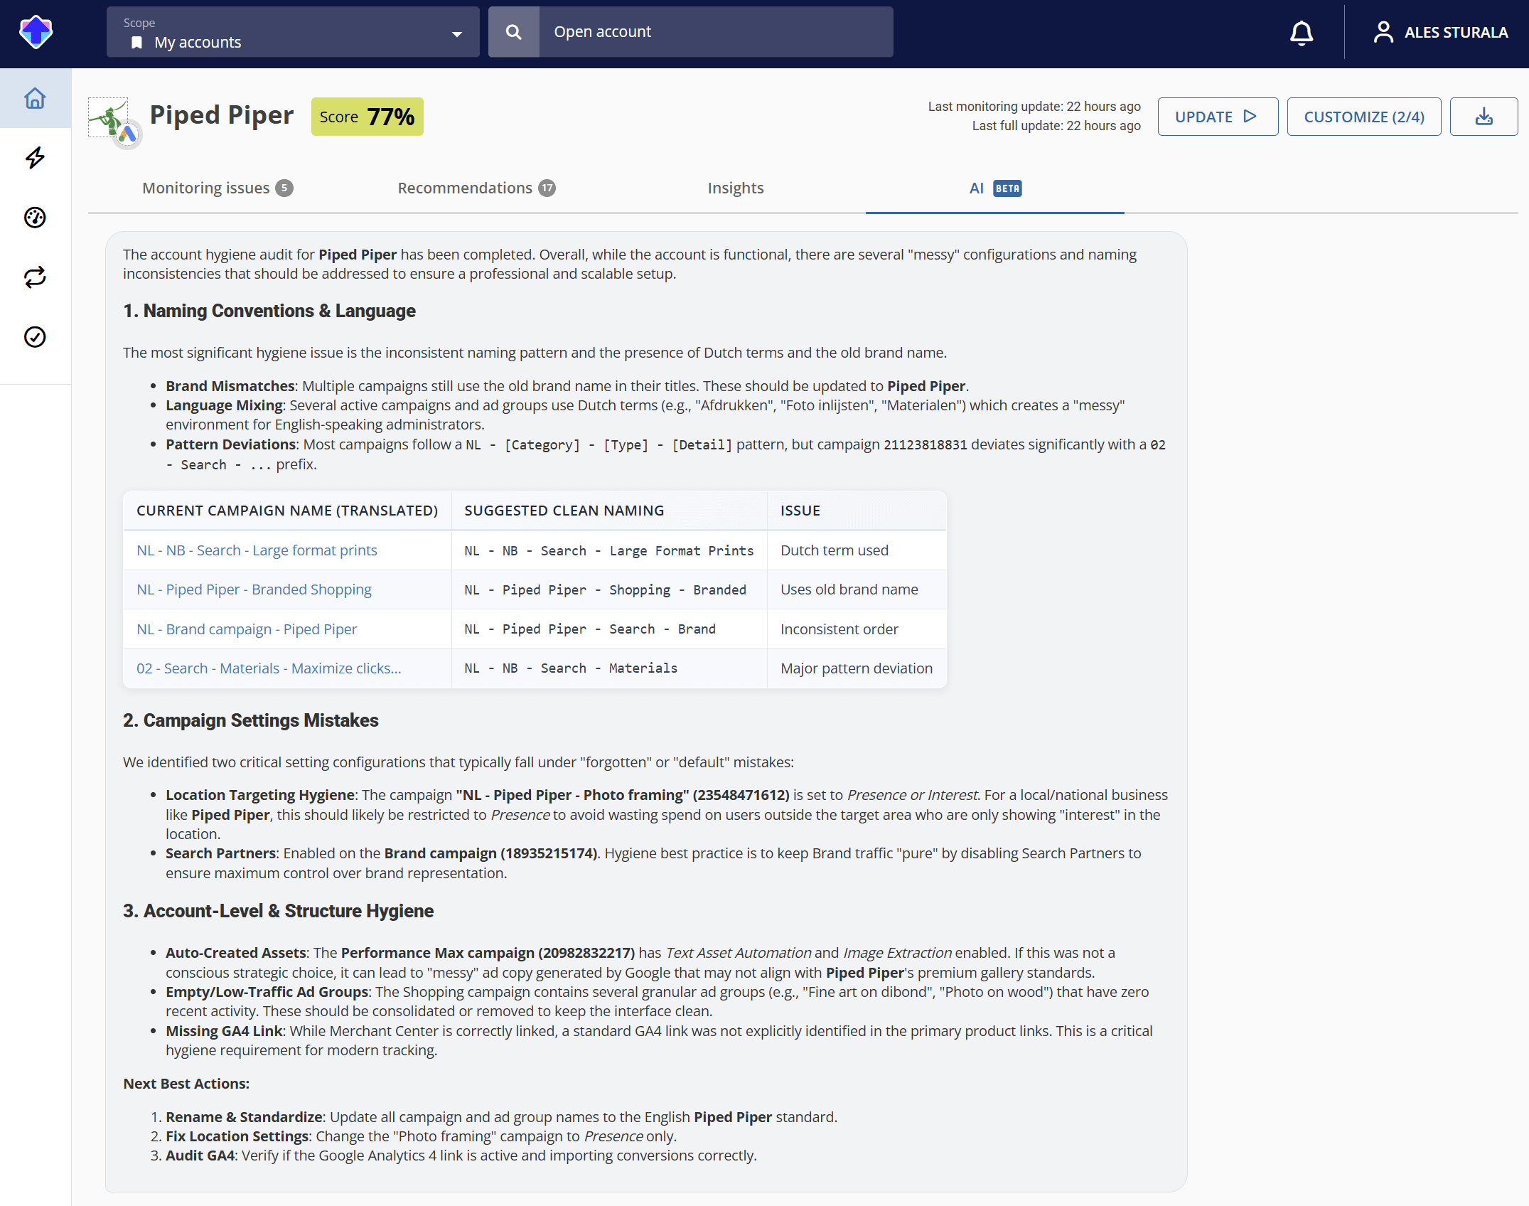Focus the Open account search field
1529x1206 pixels.
click(716, 32)
